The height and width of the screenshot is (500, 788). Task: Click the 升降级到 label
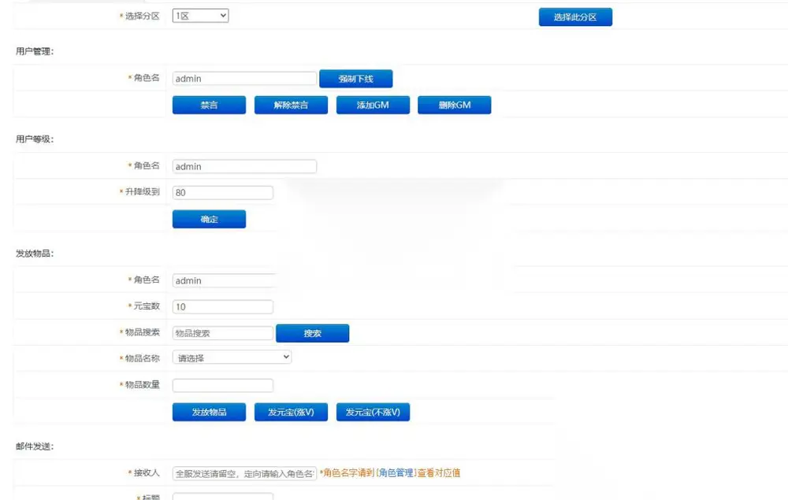tap(142, 192)
